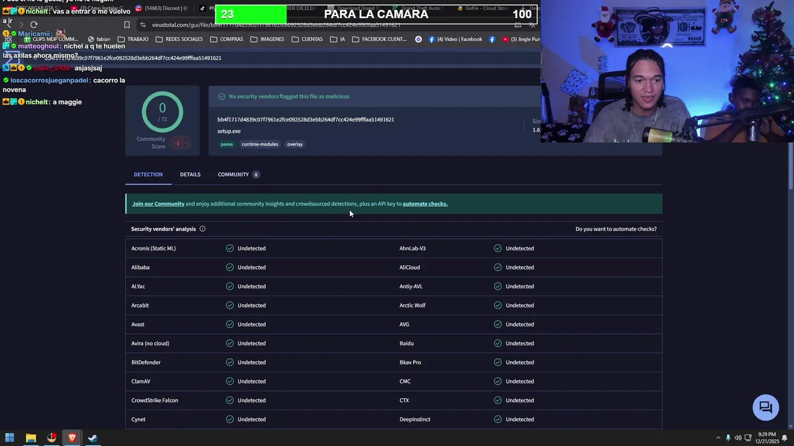Open the VirusTotal chat bubble button
Viewport: 794px width, 446px height.
765,407
